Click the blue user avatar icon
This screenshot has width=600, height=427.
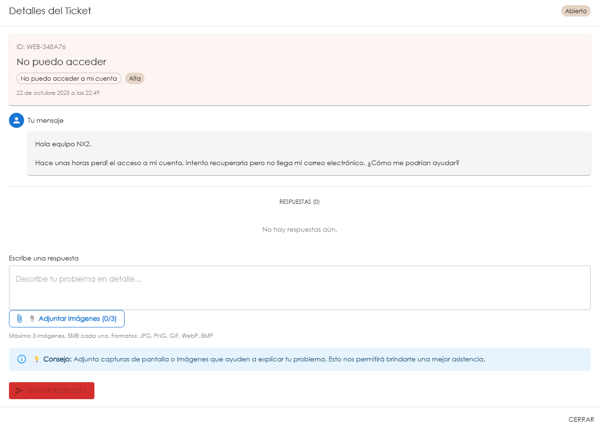[17, 120]
